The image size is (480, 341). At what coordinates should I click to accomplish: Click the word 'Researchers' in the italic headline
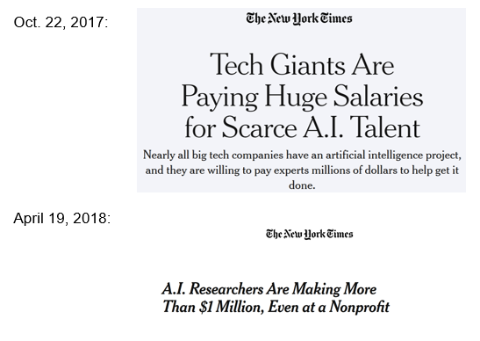226,289
